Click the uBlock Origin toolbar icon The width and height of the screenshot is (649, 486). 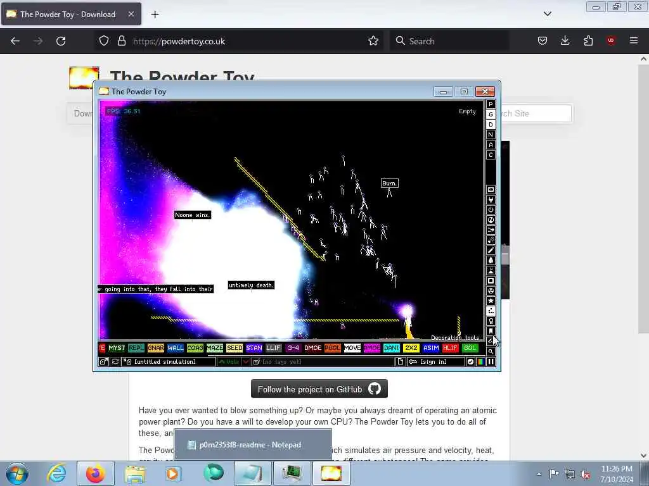[611, 41]
